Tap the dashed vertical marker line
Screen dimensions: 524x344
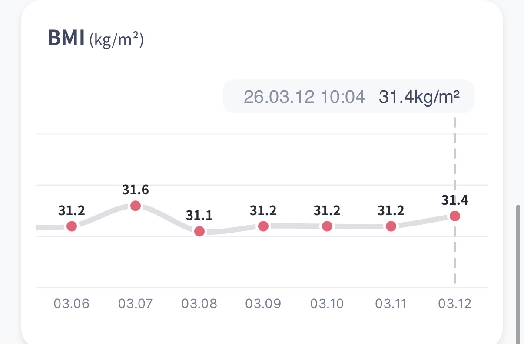[455, 256]
